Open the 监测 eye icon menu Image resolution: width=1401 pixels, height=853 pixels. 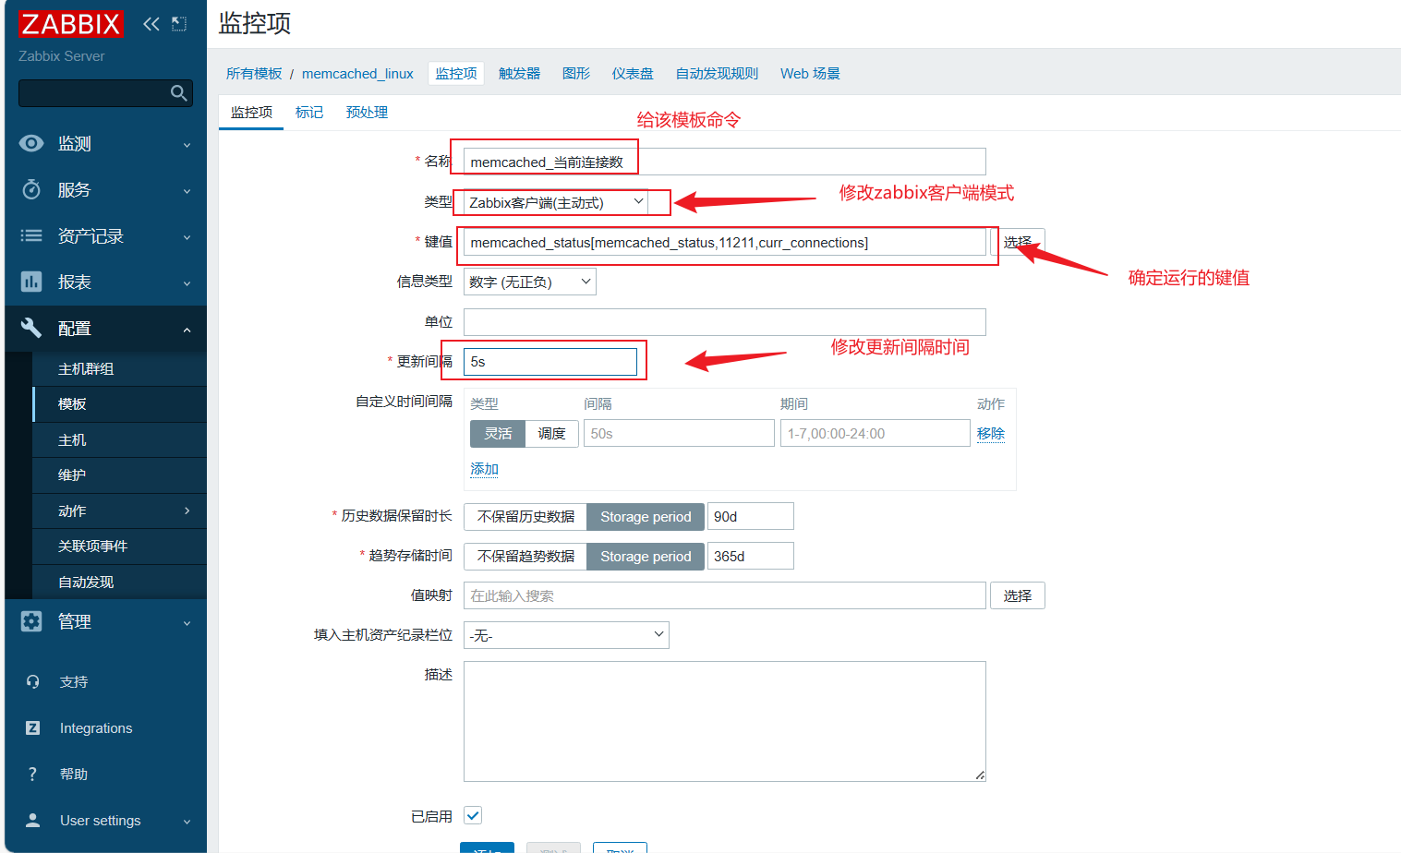[31, 143]
